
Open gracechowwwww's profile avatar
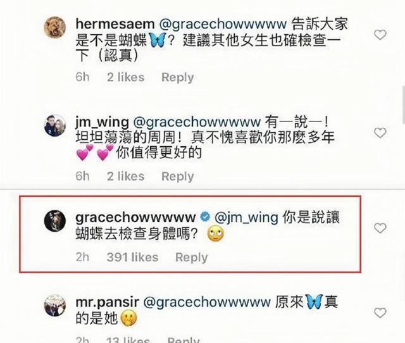55,221
